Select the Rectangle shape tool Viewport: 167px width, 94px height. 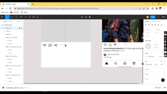(x=16, y=17)
